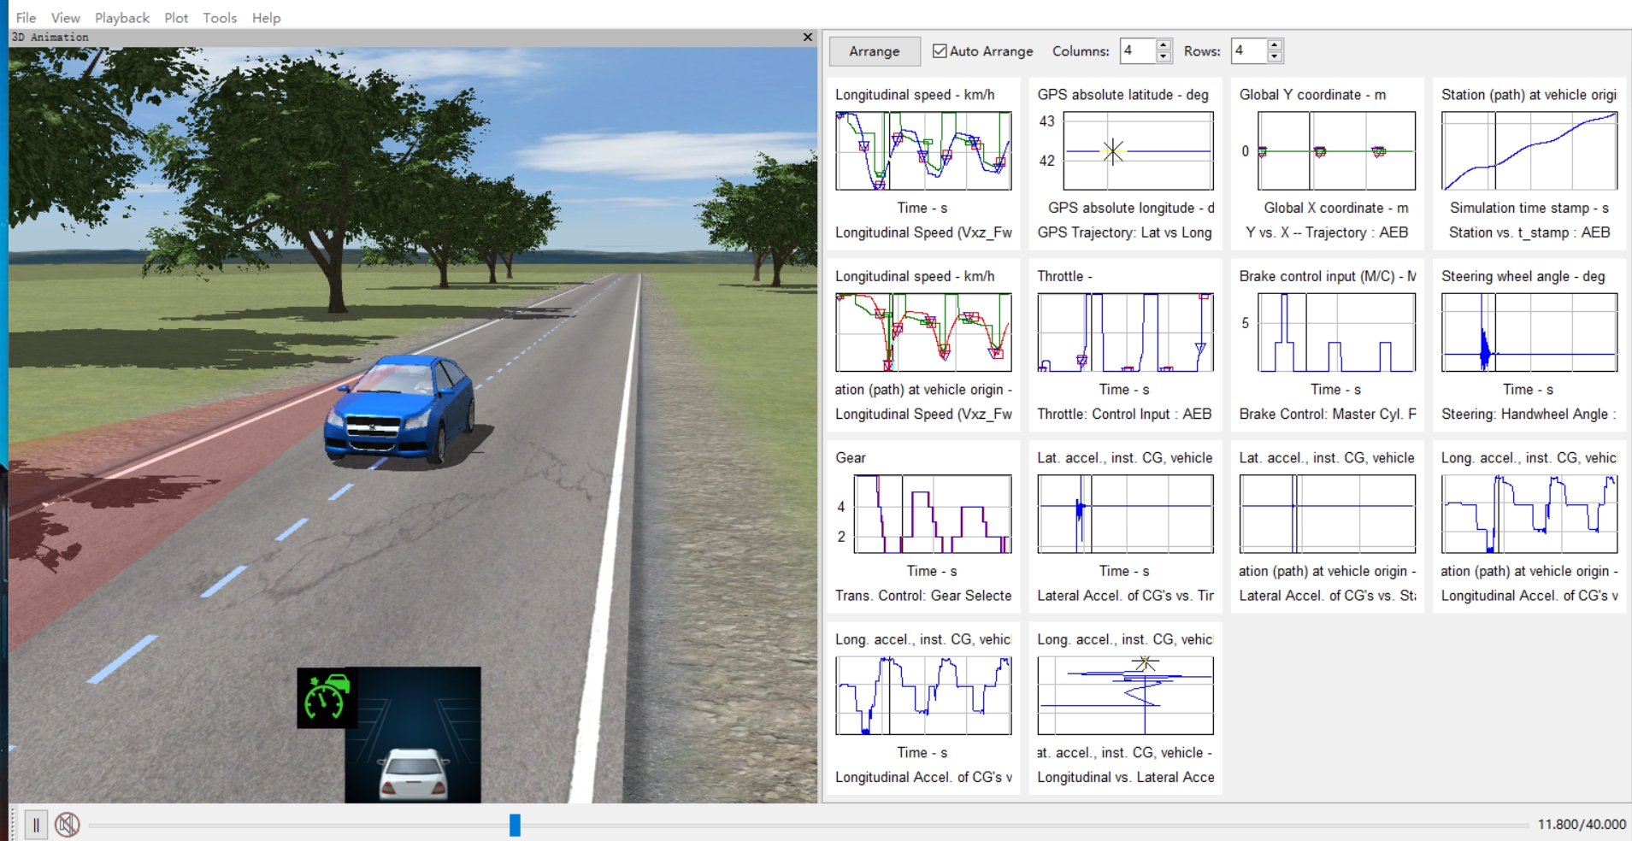This screenshot has width=1632, height=841.
Task: Select the Trans. Control Gear plot
Action: point(923,526)
